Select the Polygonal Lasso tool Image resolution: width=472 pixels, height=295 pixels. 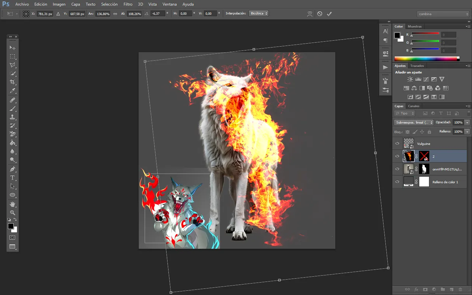click(x=13, y=65)
